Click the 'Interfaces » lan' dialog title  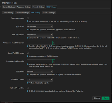9,3
